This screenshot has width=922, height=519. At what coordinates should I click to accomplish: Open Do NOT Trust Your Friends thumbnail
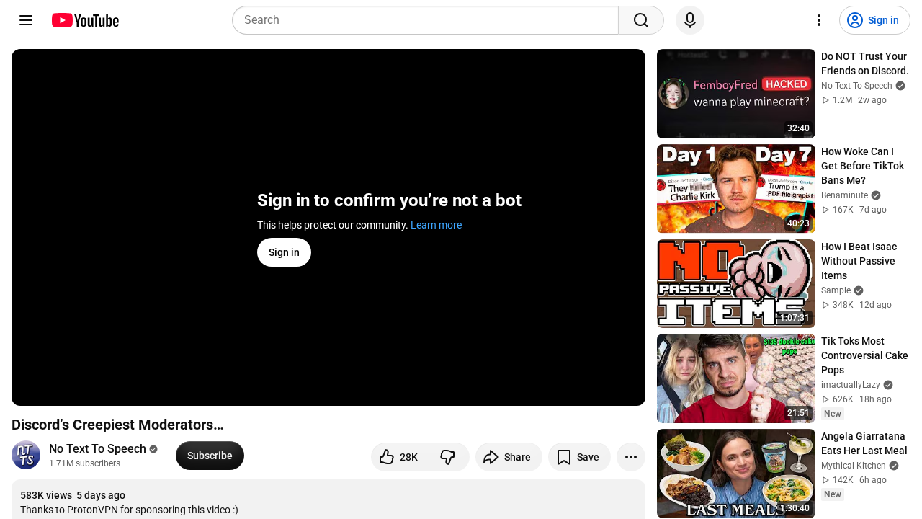(x=736, y=94)
